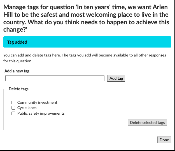The width and height of the screenshot is (175, 151).
Task: Close the dialog with the Done button
Action: [164, 140]
